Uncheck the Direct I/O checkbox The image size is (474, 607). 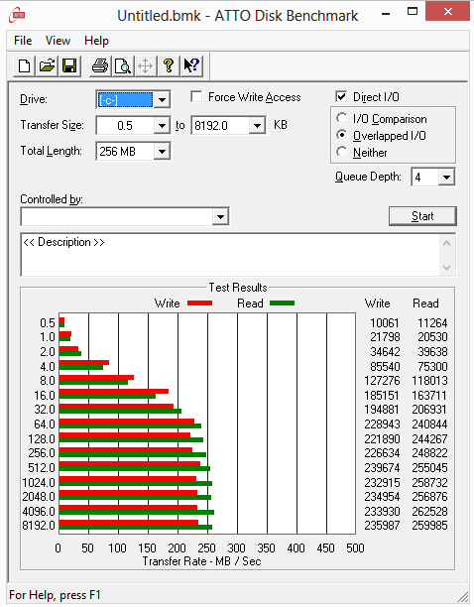point(341,97)
